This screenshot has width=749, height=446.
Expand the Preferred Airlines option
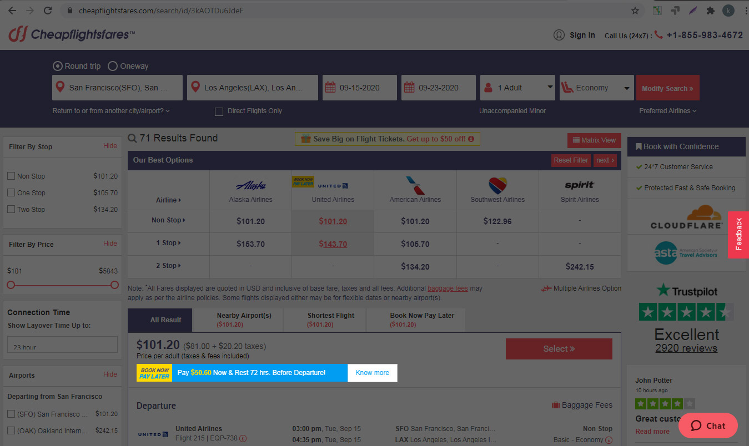tap(667, 111)
